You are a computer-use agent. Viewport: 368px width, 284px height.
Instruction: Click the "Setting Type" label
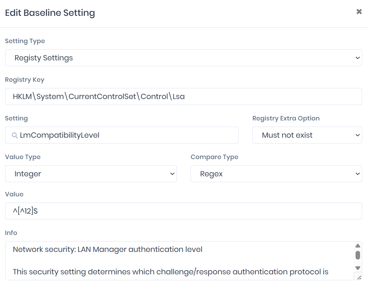[25, 41]
